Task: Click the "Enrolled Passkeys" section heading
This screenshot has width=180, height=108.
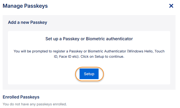Action: (21, 97)
